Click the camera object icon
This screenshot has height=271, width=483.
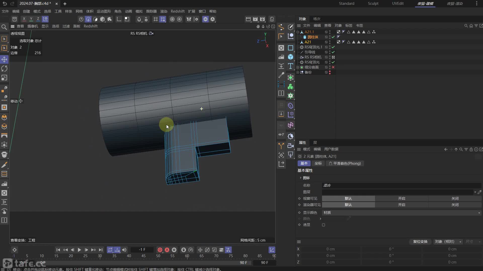point(291,146)
